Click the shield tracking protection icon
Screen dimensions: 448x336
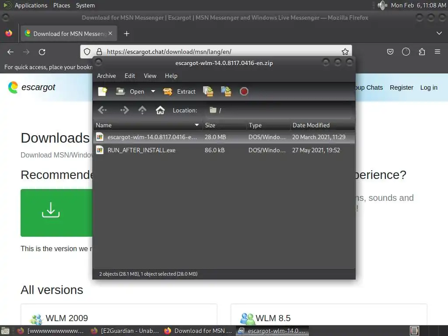87,52
